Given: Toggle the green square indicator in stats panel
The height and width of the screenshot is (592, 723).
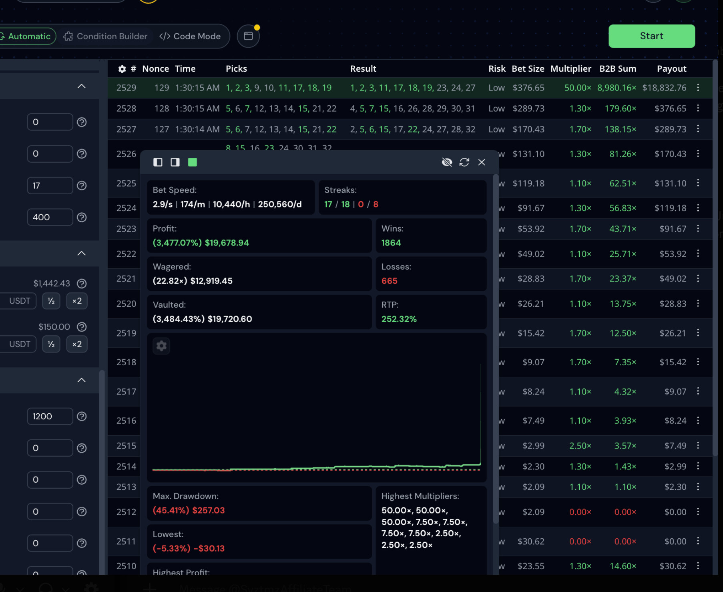Looking at the screenshot, I should (193, 162).
